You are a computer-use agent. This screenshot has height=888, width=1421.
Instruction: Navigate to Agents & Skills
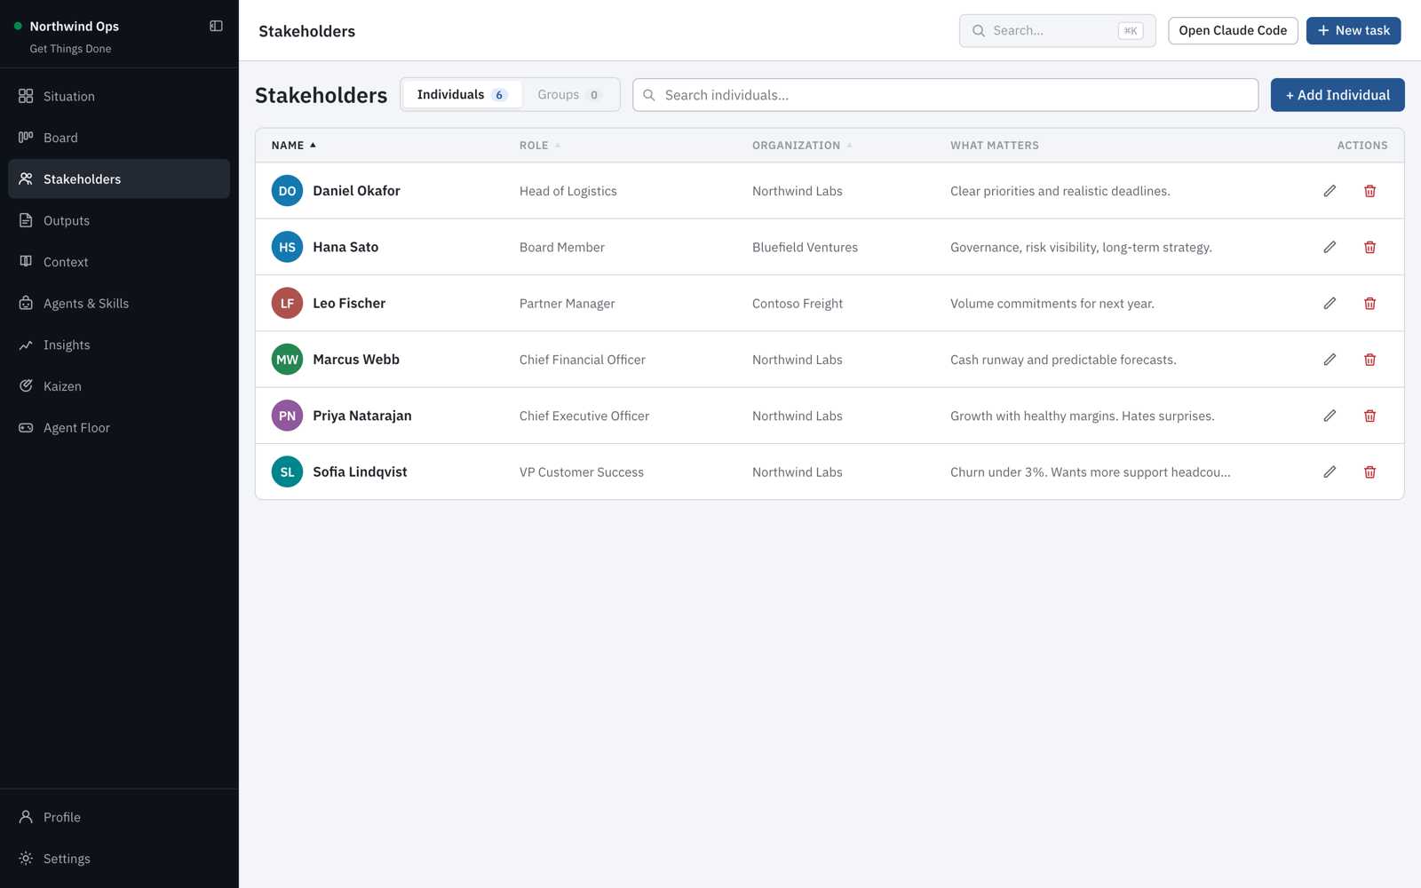119,304
